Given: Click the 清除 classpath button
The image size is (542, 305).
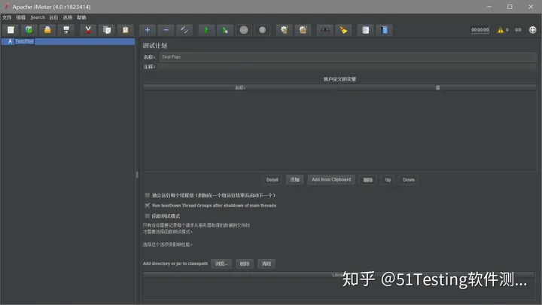Looking at the screenshot, I should 266,264.
